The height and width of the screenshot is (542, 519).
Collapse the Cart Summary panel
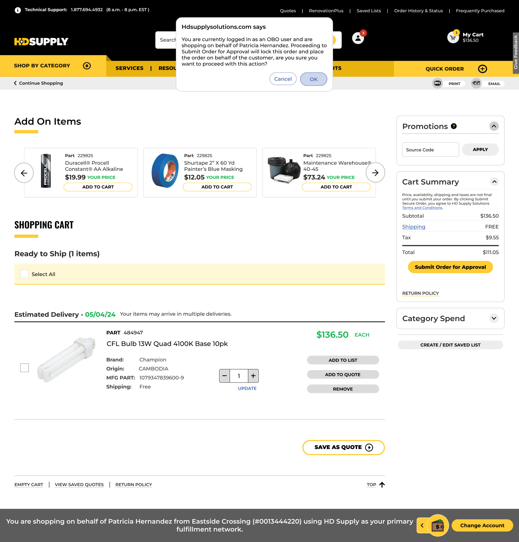[494, 182]
